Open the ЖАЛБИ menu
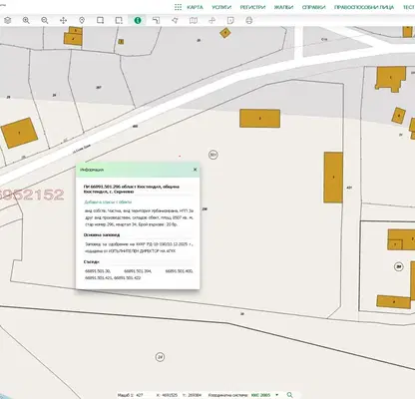 pyautogui.click(x=283, y=7)
